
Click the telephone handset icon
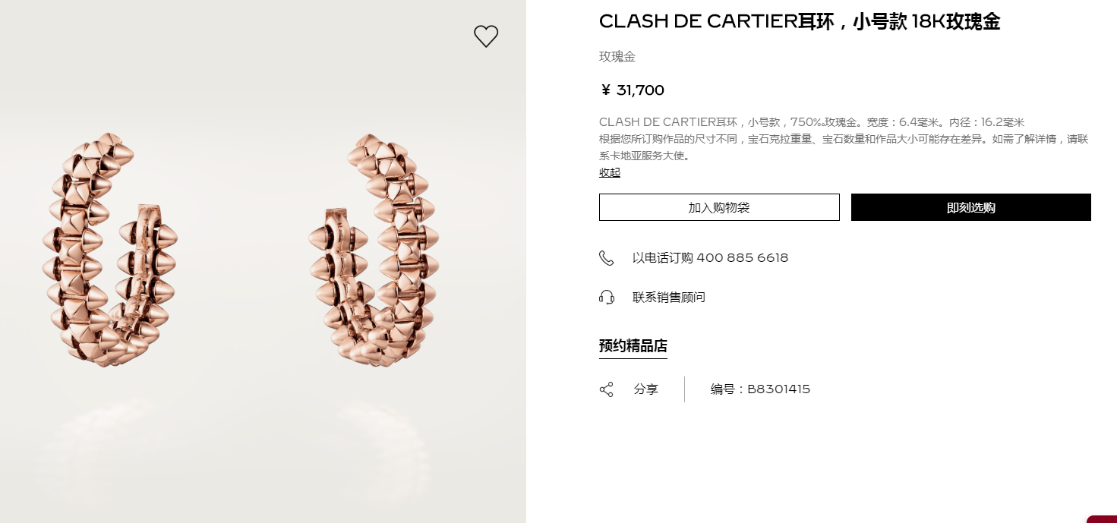point(606,258)
